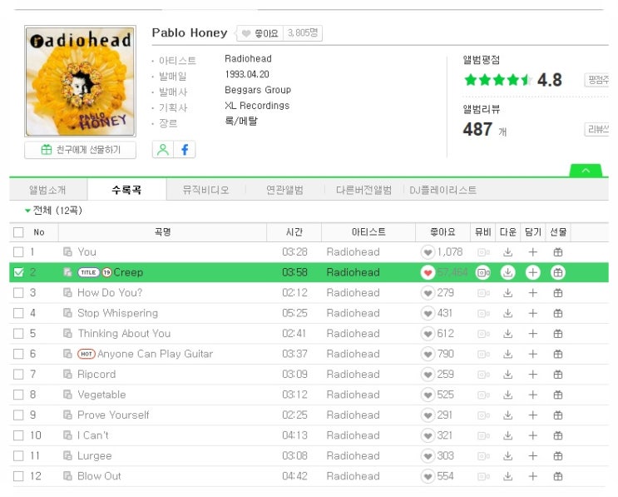Select the Lurgee track checkbox

point(18,456)
